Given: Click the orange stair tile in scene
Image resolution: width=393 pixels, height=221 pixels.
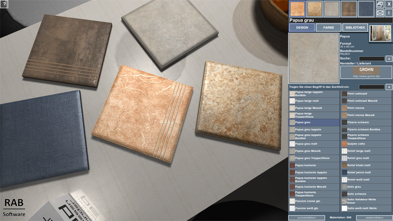Looking at the screenshot, I should tap(142, 114).
